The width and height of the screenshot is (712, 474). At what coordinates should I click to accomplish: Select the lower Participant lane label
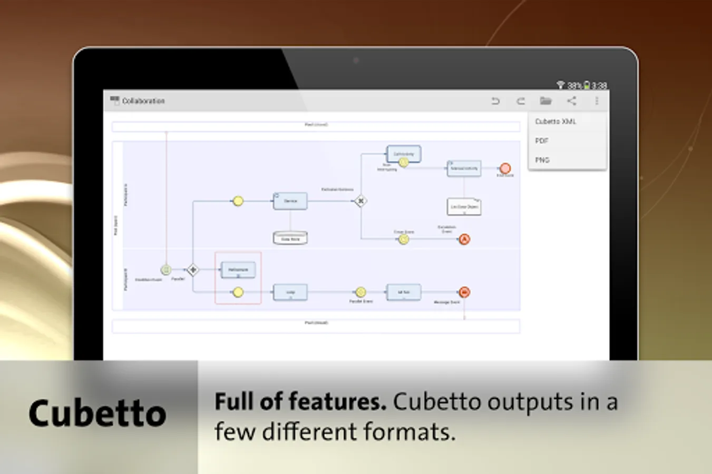[x=125, y=279]
